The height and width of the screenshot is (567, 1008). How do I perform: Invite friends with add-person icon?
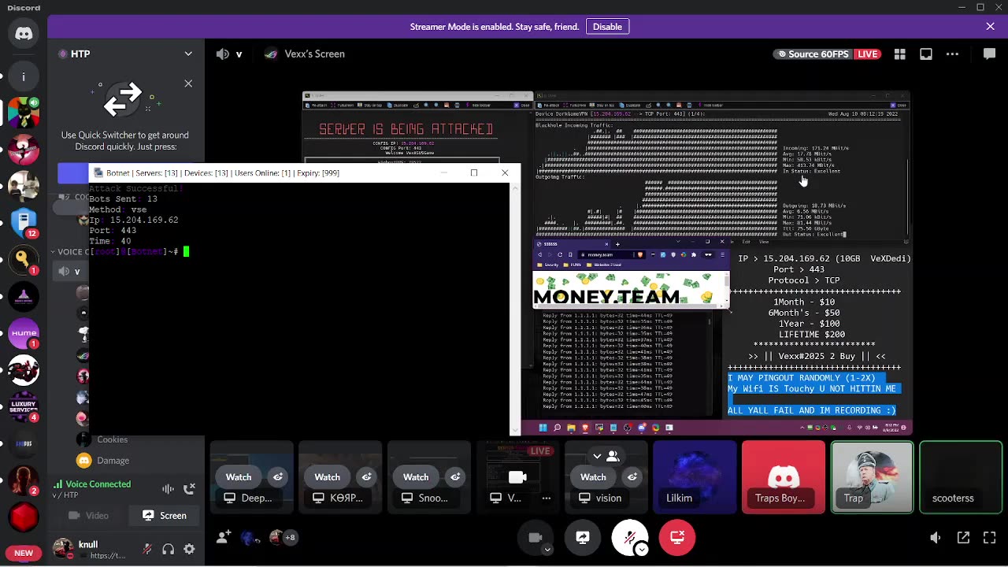pyautogui.click(x=224, y=537)
